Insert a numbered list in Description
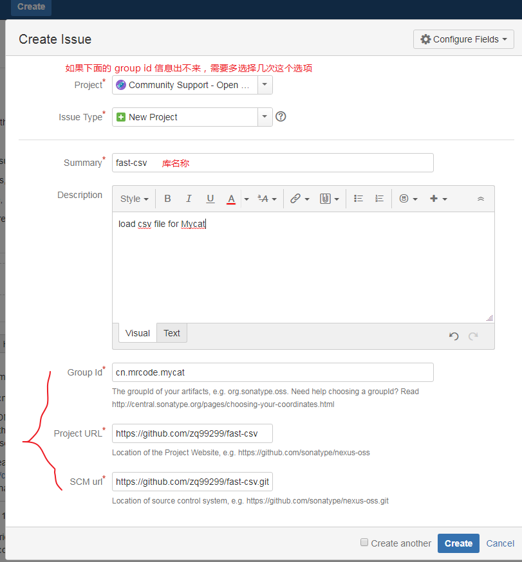The image size is (522, 562). point(379,199)
